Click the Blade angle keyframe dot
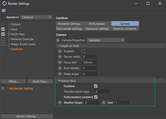 click(60, 74)
